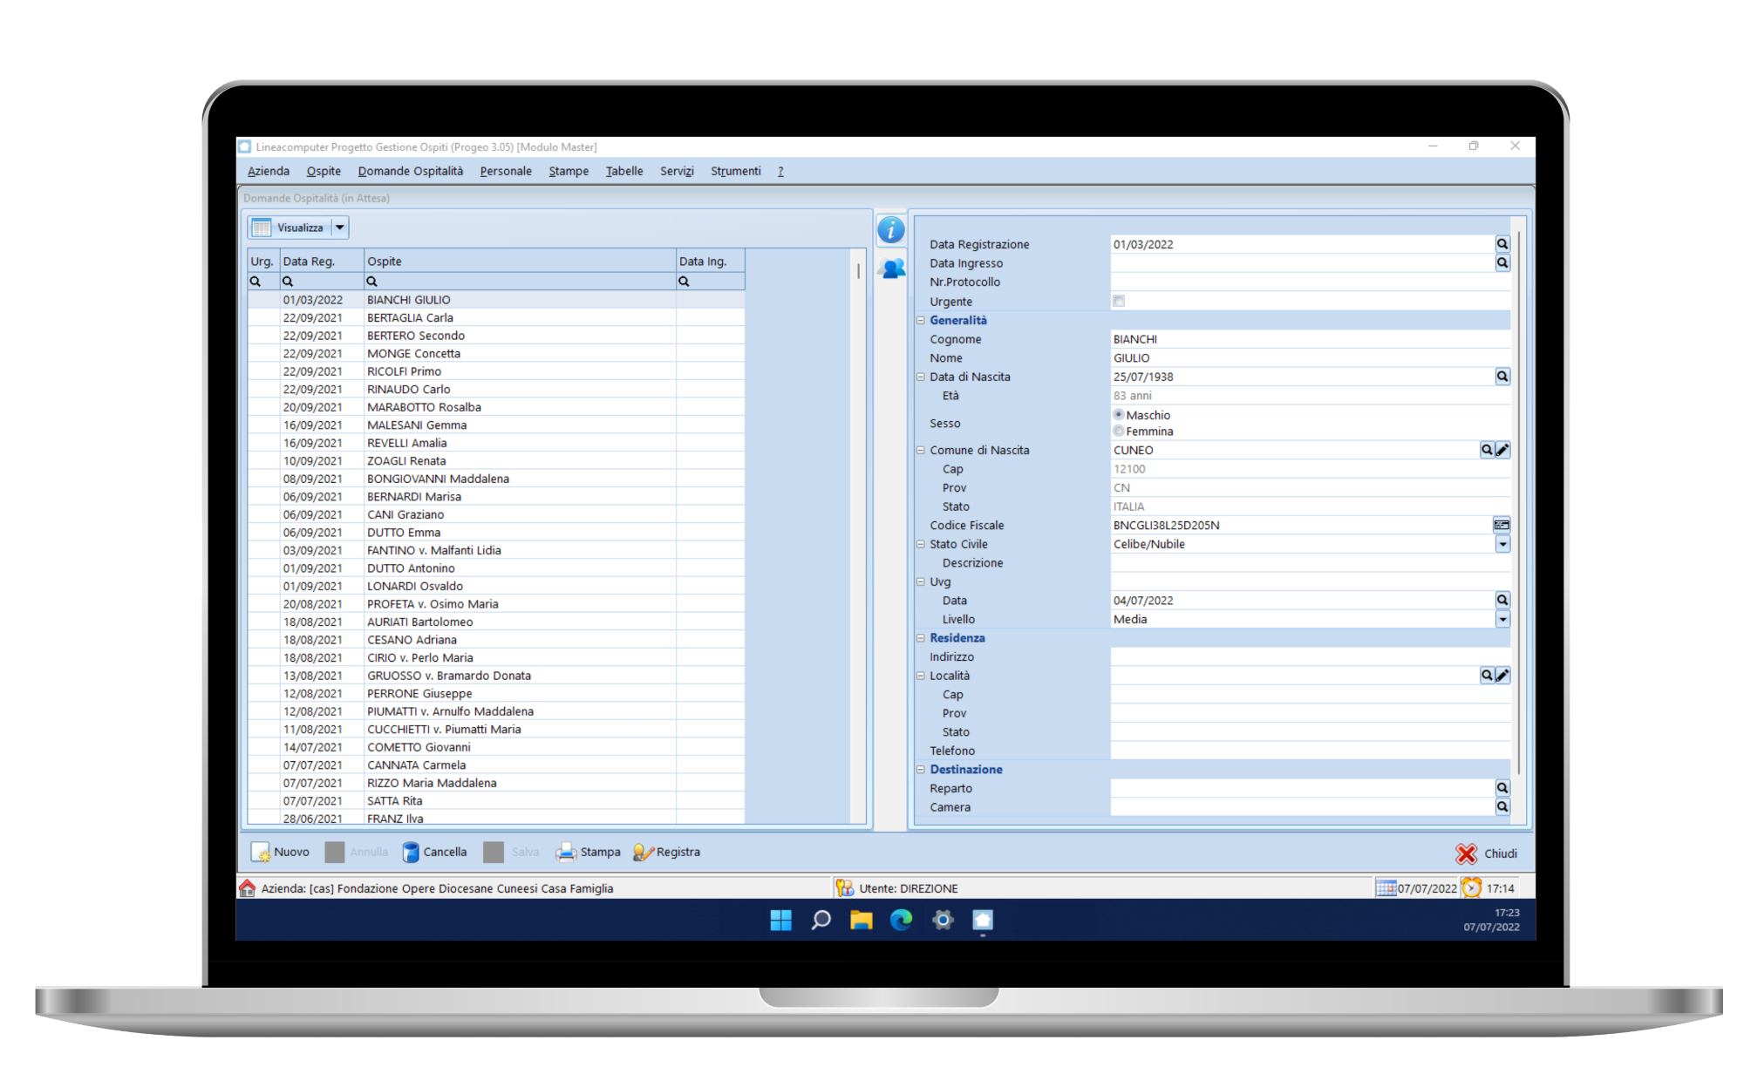
Task: Collapse the Destinazione section
Action: click(x=920, y=770)
